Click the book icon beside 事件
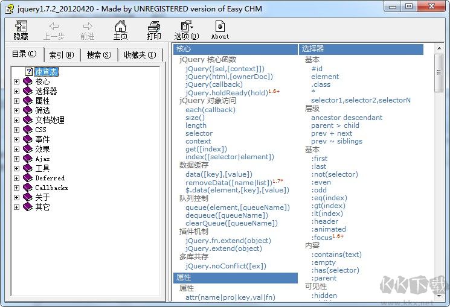 [28, 139]
